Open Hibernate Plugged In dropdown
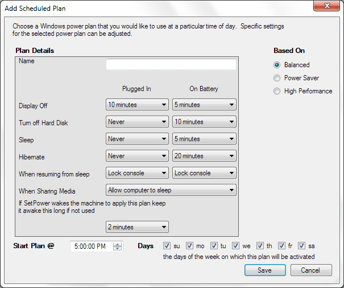Image resolution: width=344 pixels, height=288 pixels. 137,156
